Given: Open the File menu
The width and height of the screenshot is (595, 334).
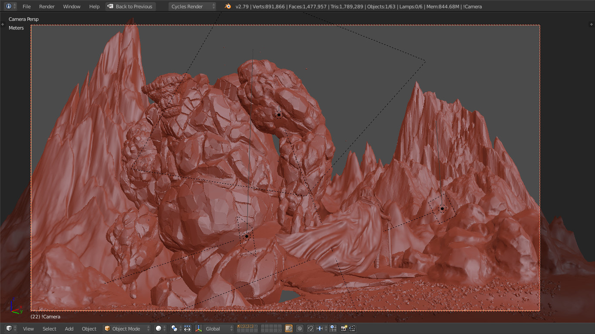Looking at the screenshot, I should (27, 7).
